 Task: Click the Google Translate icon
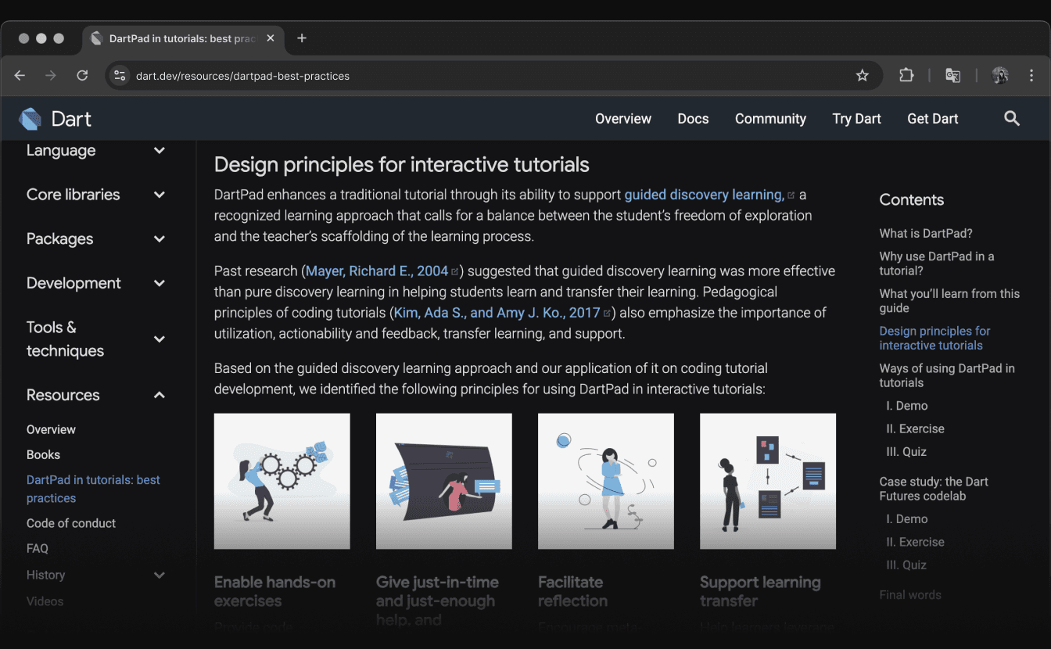(952, 75)
